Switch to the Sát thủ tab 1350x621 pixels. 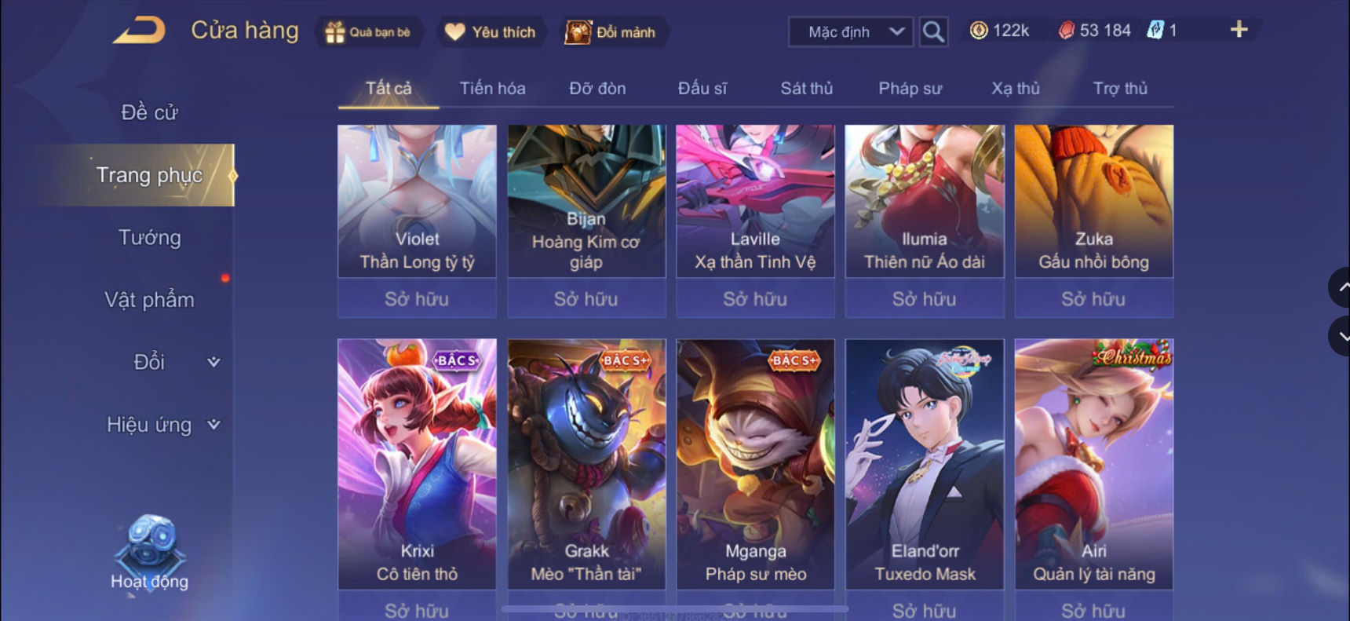pos(806,89)
